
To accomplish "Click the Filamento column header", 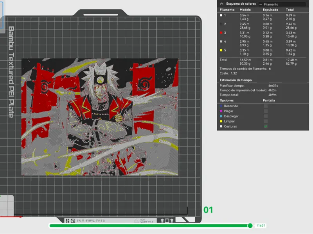I will point(227,10).
